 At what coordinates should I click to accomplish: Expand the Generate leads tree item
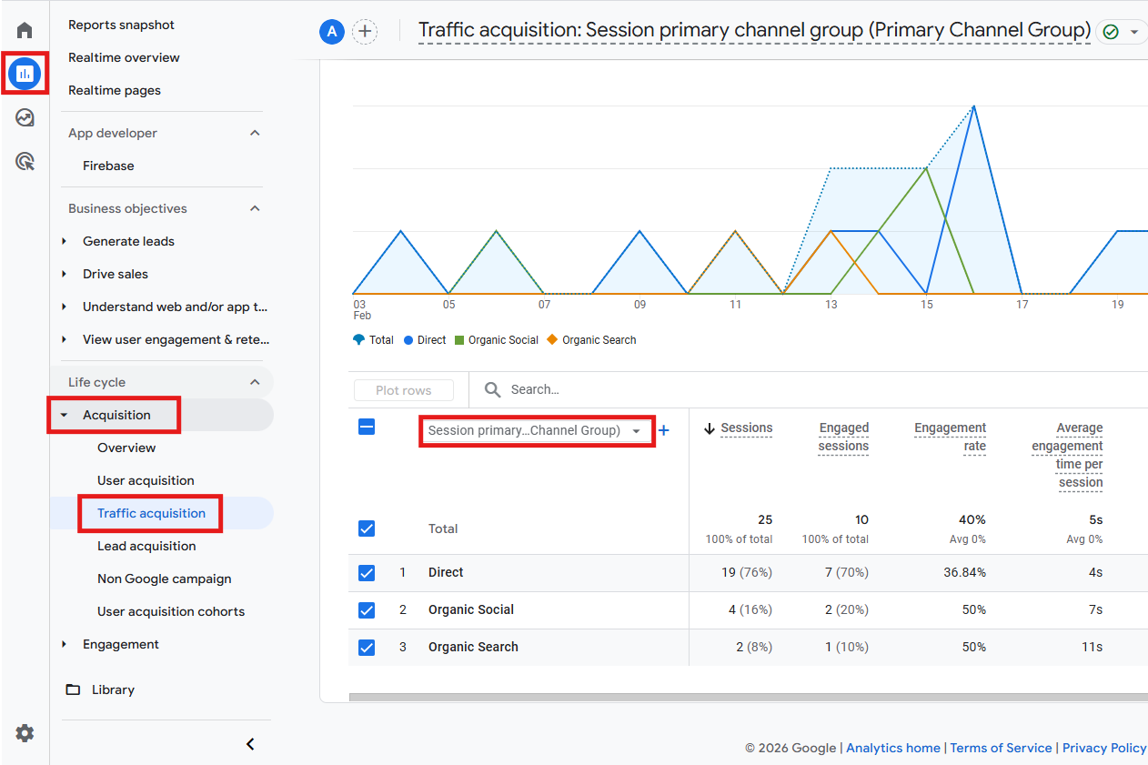(x=64, y=241)
